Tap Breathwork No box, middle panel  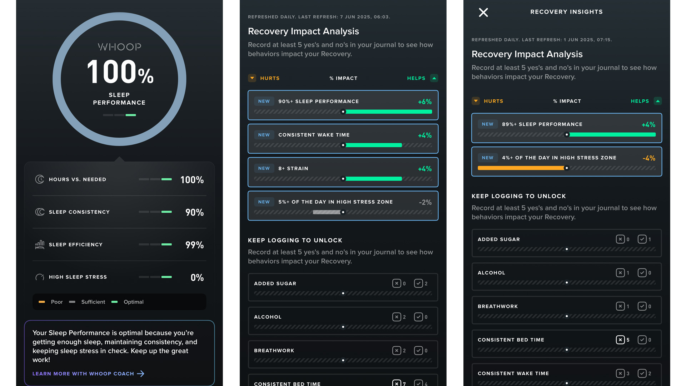click(397, 350)
